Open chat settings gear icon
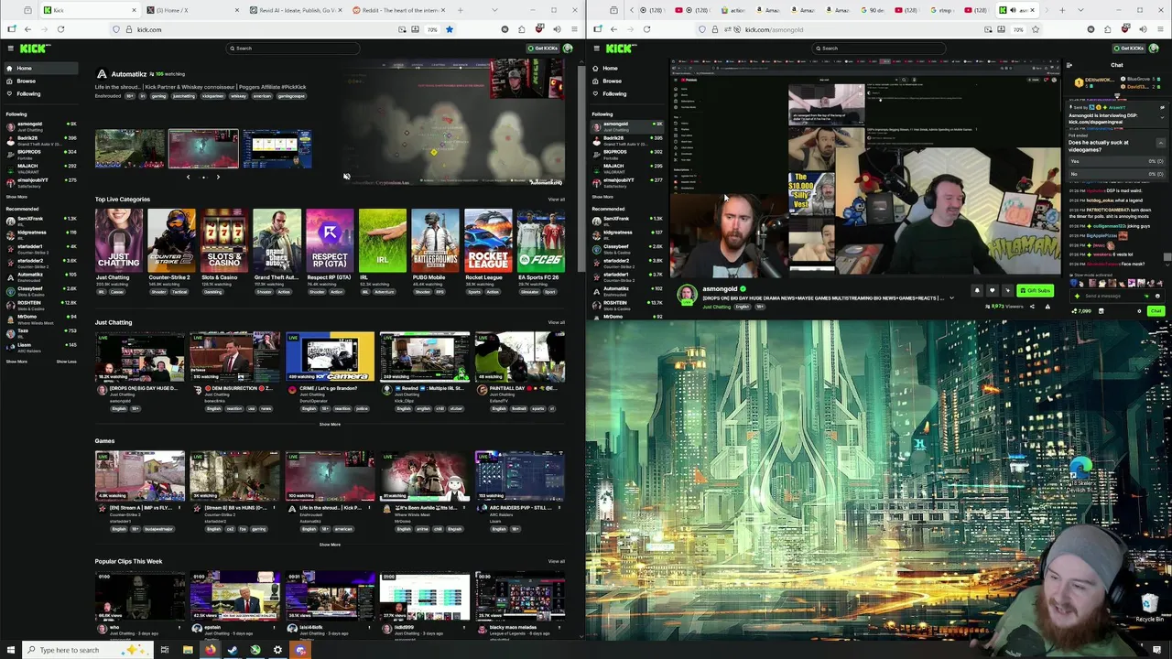1172x659 pixels. click(x=1139, y=311)
